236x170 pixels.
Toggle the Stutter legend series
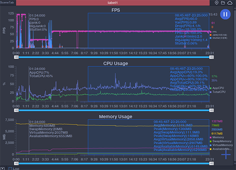(x=218, y=38)
